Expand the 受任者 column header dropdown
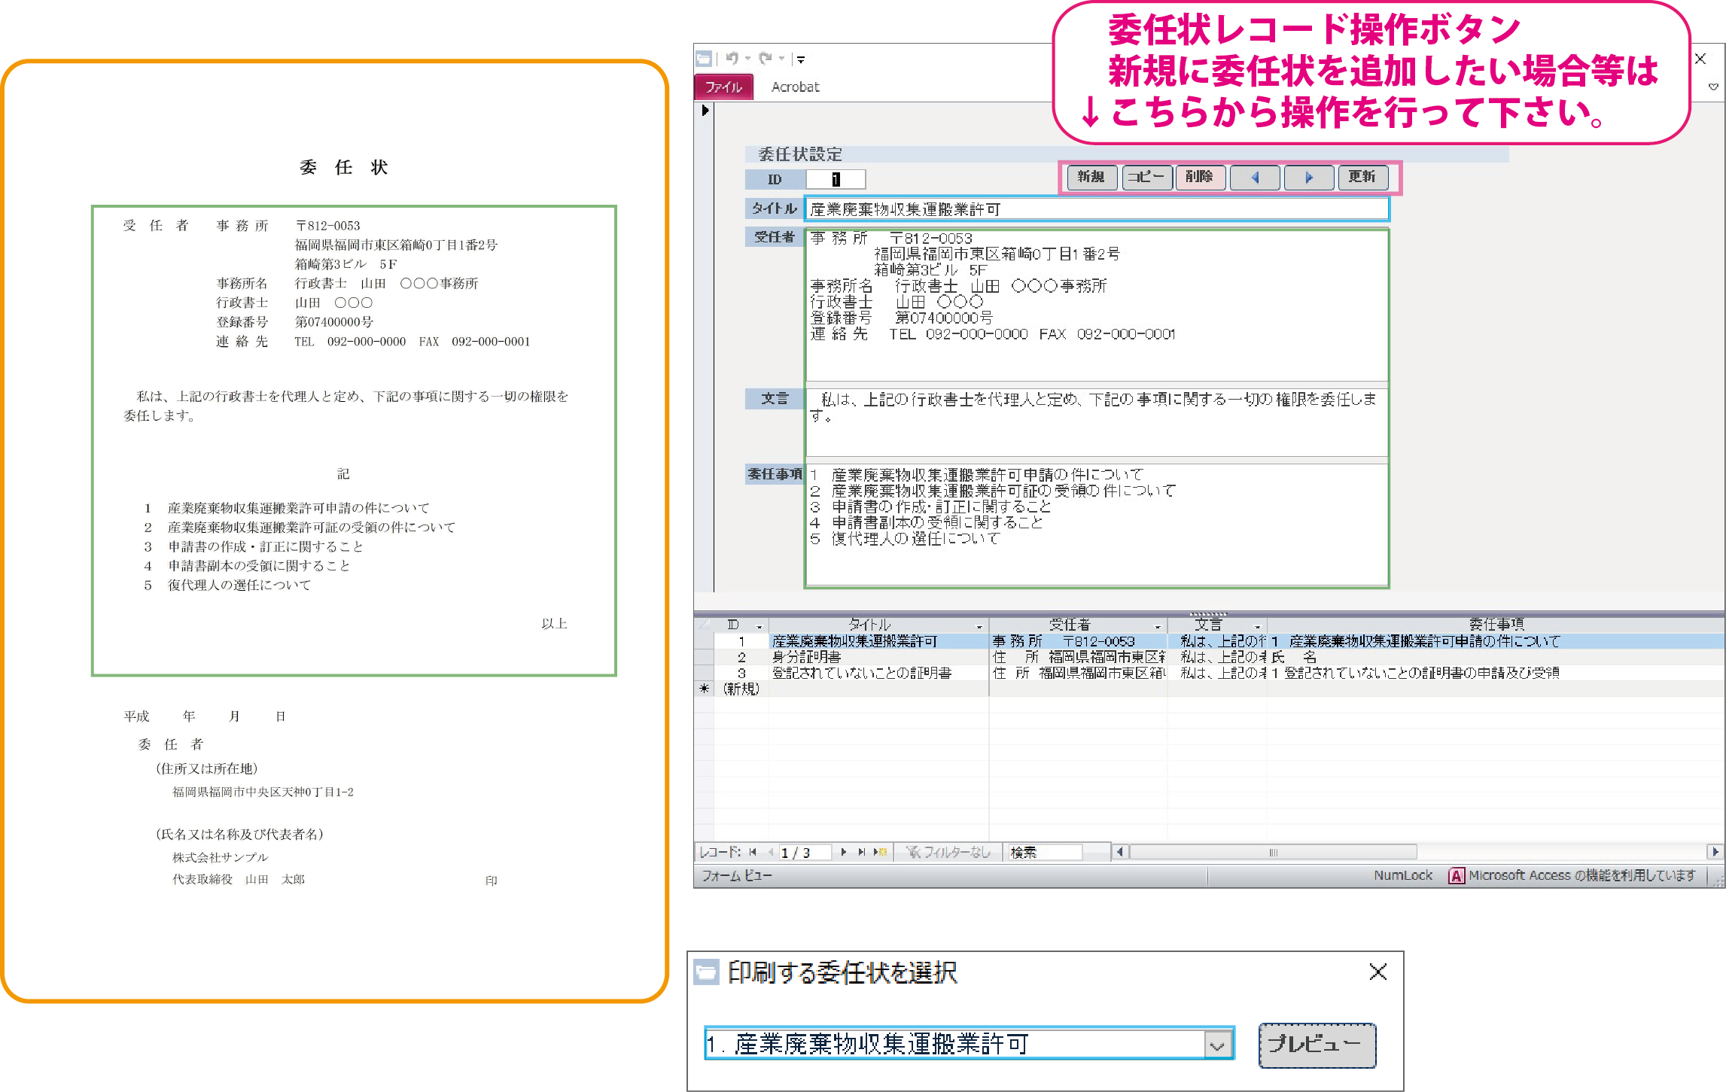The height and width of the screenshot is (1092, 1726). pos(1158,626)
